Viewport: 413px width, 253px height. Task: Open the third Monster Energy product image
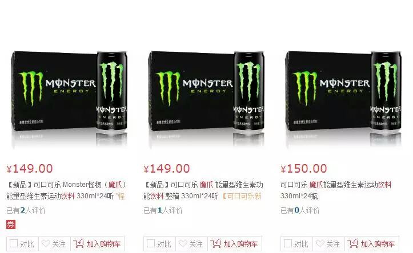[343, 97]
